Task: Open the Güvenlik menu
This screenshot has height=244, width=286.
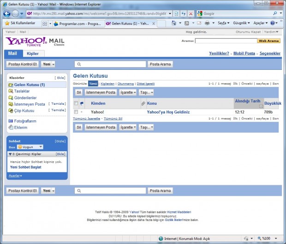Action: coord(241,23)
